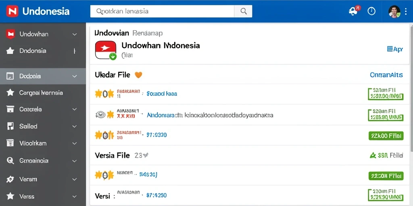
Task: Open the Gronainoia sidebar menu item
Action: click(x=43, y=161)
